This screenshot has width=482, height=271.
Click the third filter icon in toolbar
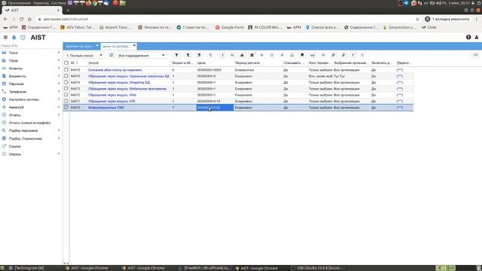click(x=199, y=55)
